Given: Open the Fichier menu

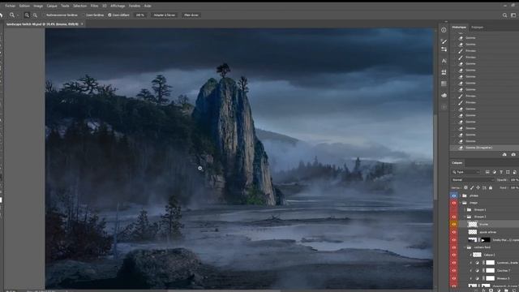Looking at the screenshot, I should (10, 6).
